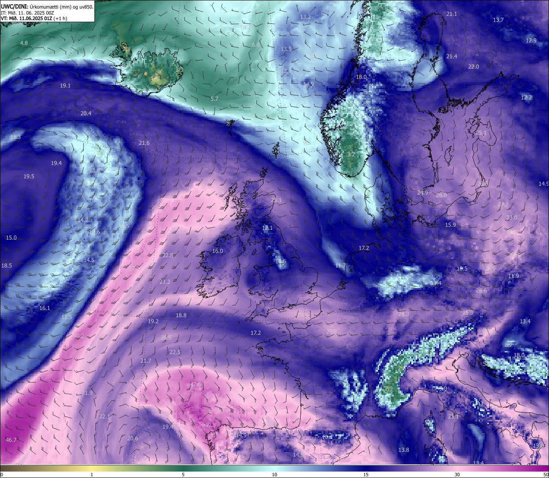Click the map value 13.5
The height and width of the screenshot is (478, 549).
286,49
